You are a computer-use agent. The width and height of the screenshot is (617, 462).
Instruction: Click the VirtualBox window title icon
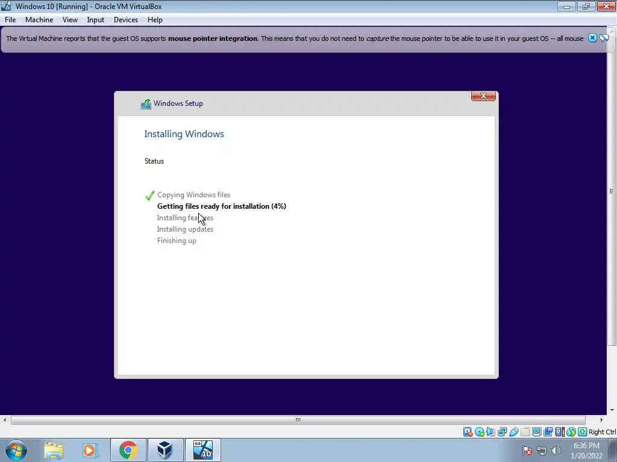[6, 6]
